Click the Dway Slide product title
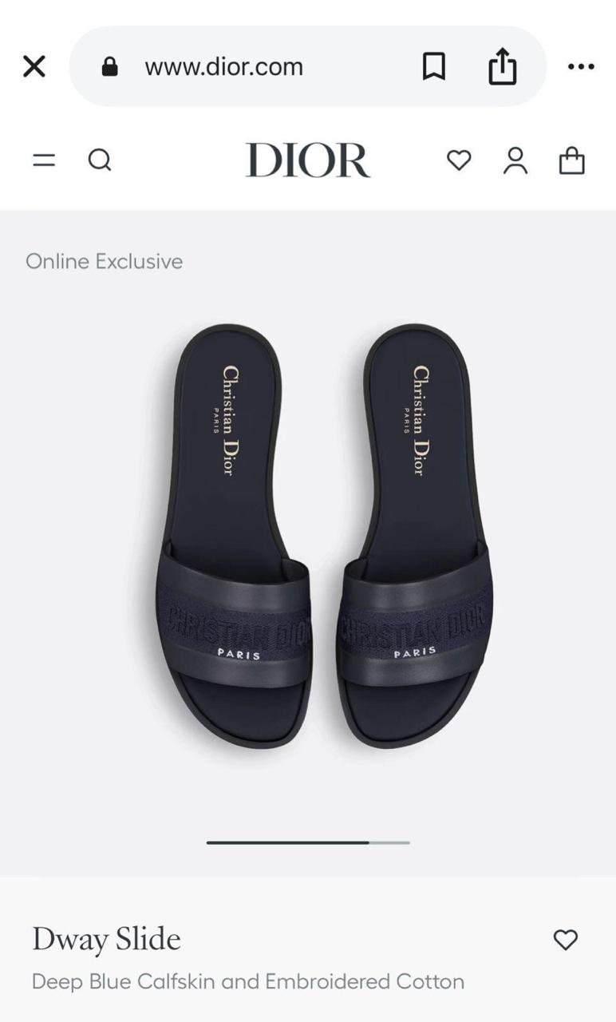 (106, 939)
